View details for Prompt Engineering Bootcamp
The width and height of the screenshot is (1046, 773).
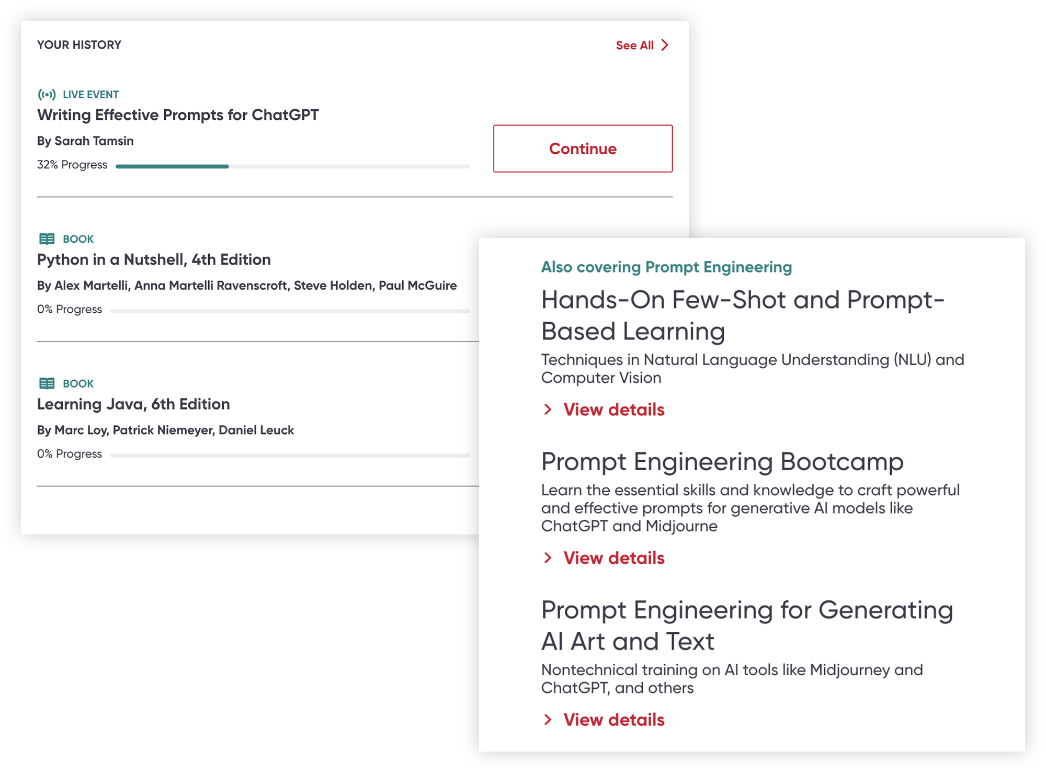click(x=613, y=558)
